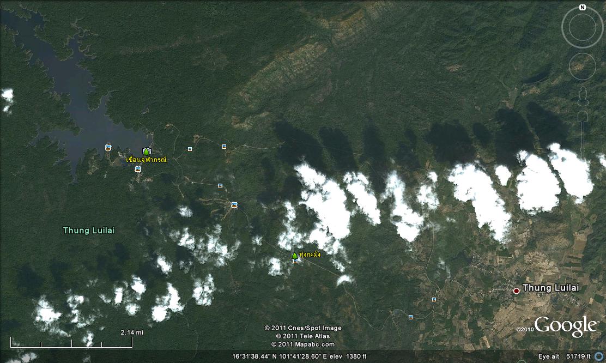The height and width of the screenshot is (363, 606).
Task: Click the Eye alt 51719 ft readout
Action: coord(564,356)
